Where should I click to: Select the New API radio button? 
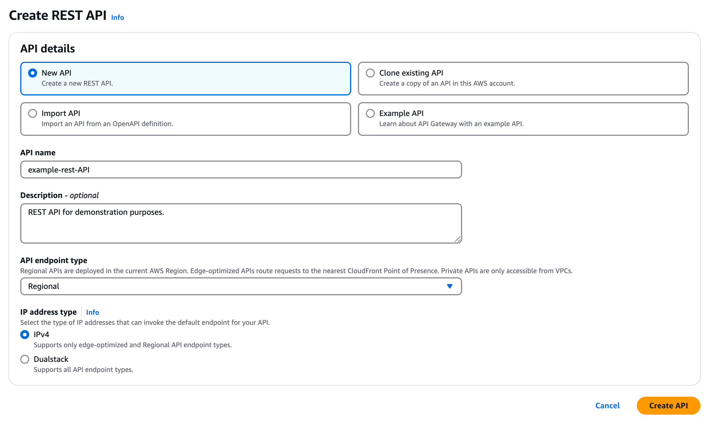(33, 73)
